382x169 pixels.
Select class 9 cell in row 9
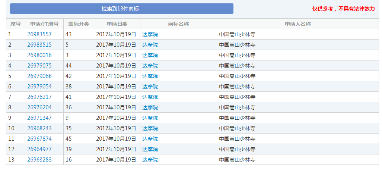pos(79,118)
